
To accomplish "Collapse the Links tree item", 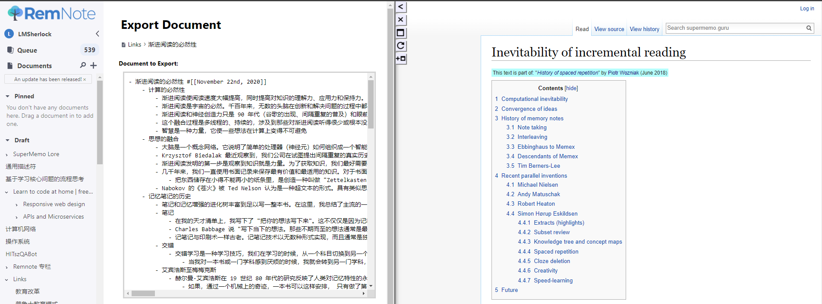I will pos(6,279).
